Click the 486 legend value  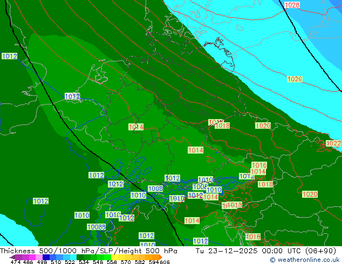28,262
